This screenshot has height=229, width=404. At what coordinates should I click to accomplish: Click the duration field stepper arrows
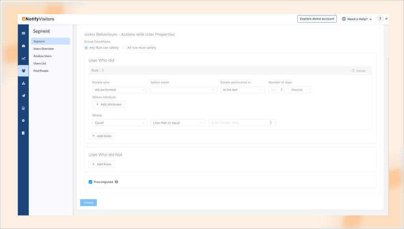click(282, 90)
